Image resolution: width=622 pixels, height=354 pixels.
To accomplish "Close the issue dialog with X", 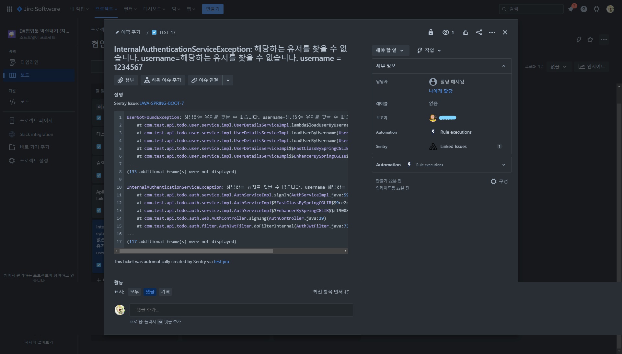I will click(x=505, y=32).
